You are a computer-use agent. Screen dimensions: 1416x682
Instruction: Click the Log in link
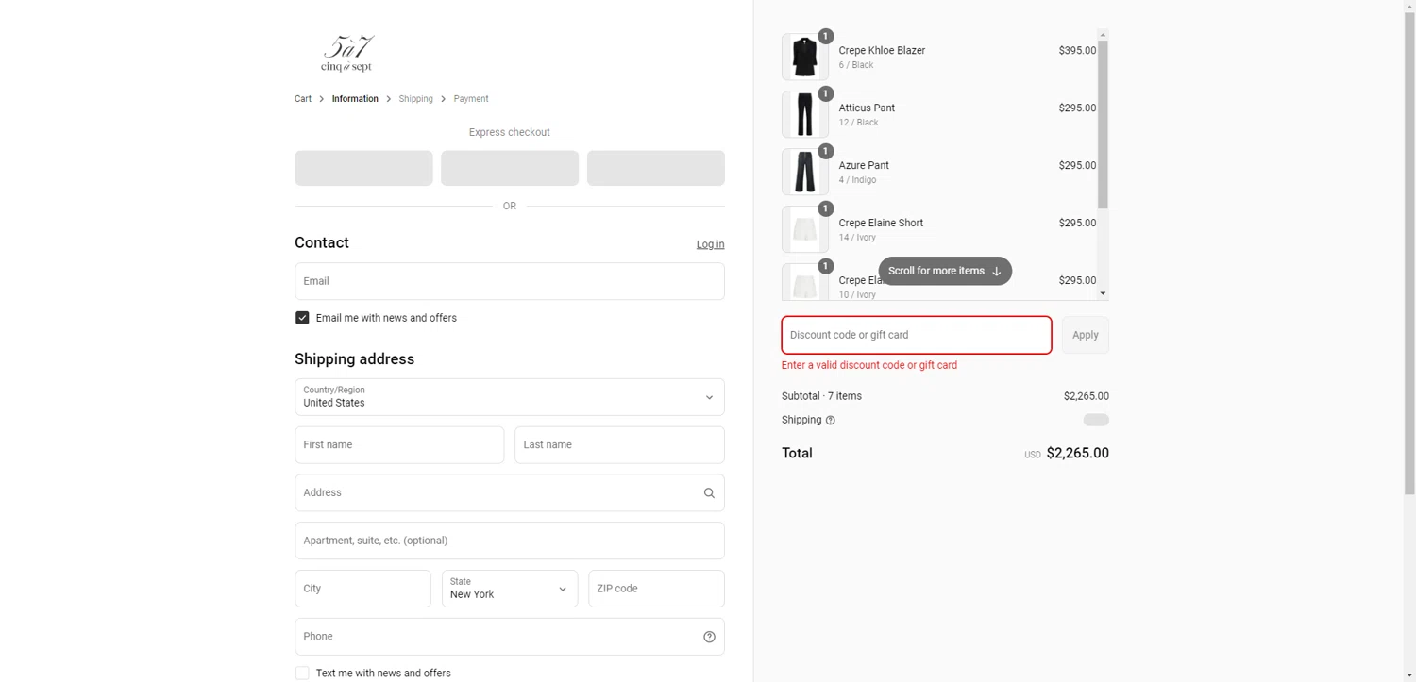coord(710,244)
